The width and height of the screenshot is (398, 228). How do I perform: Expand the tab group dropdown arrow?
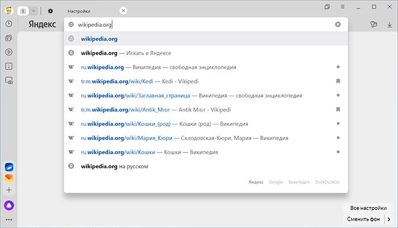pos(34,11)
